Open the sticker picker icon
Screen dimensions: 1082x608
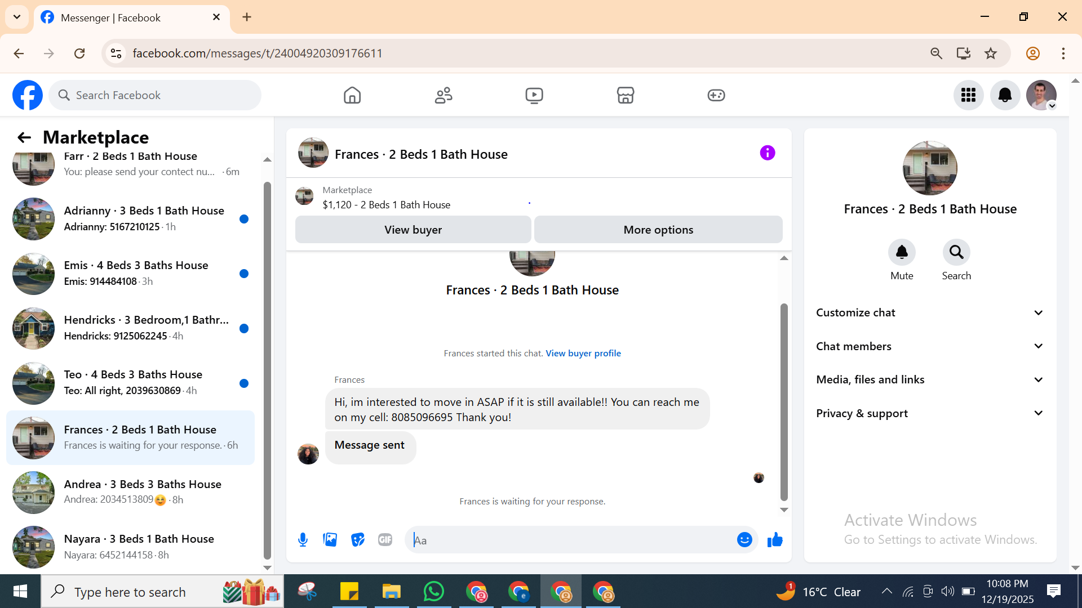pos(358,540)
